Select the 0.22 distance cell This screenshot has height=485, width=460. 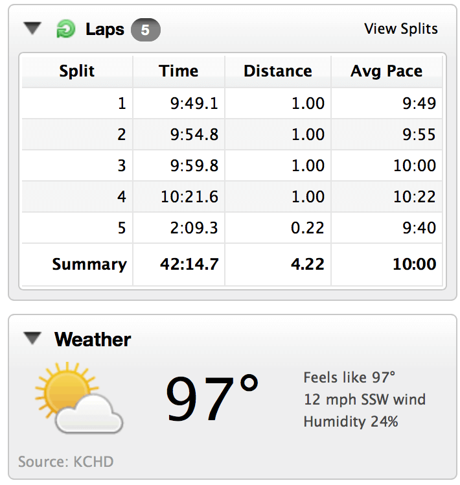click(x=308, y=228)
